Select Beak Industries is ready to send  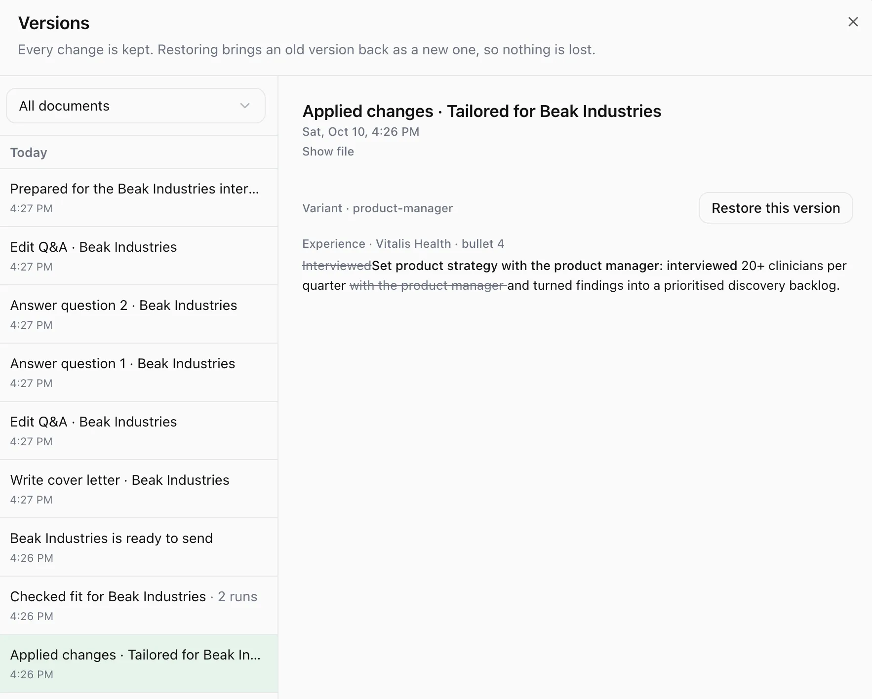point(139,547)
